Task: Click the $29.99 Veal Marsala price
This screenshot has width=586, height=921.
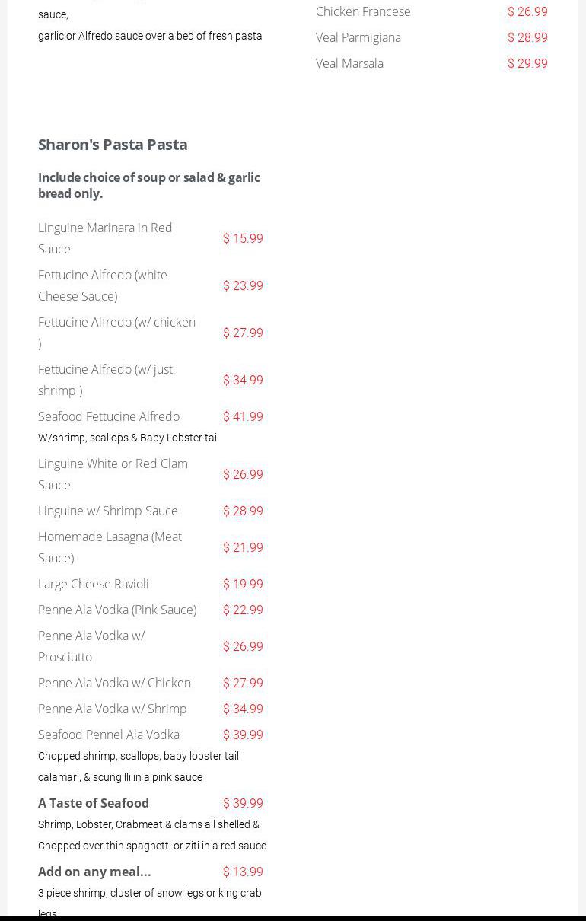Action: pos(527,63)
